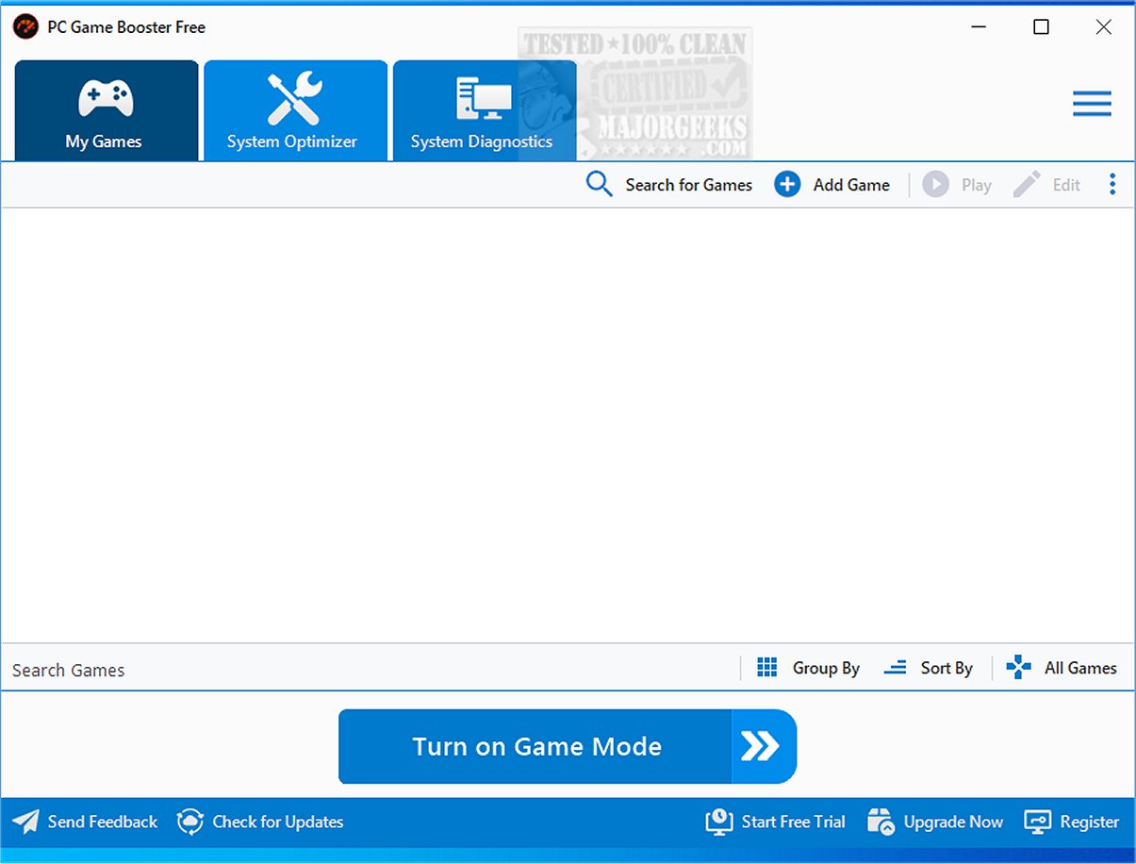The image size is (1136, 864).
Task: Open the hamburger menu
Action: tap(1092, 104)
